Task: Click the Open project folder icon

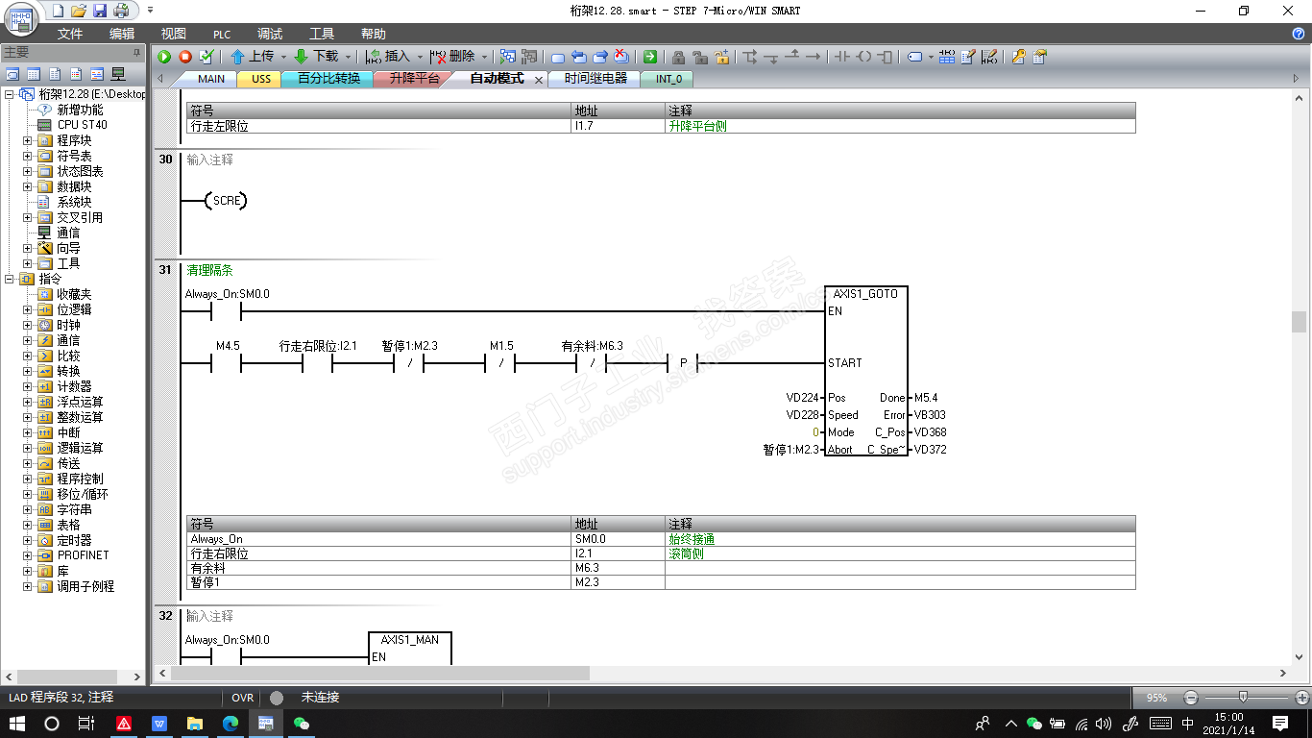Action: point(79,11)
